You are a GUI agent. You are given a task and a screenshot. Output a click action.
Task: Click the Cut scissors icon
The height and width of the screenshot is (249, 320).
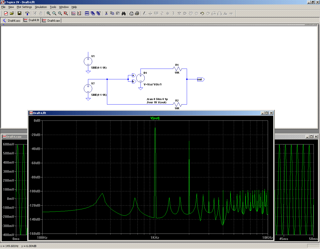coord(106,13)
